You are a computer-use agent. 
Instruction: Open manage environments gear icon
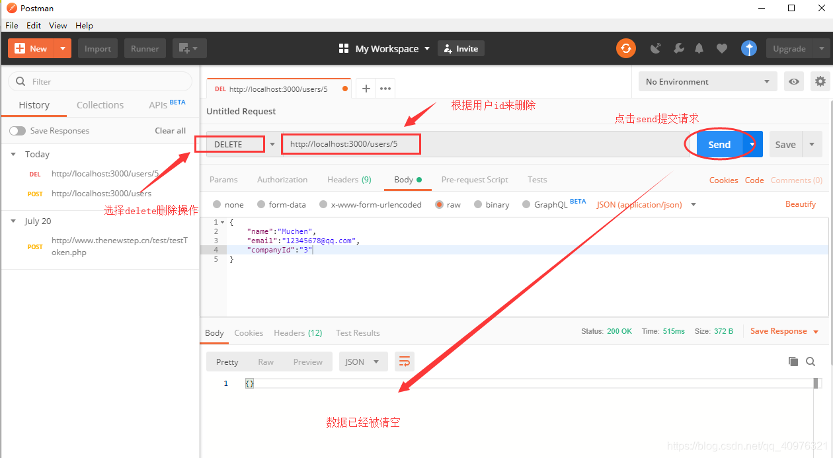pyautogui.click(x=820, y=82)
